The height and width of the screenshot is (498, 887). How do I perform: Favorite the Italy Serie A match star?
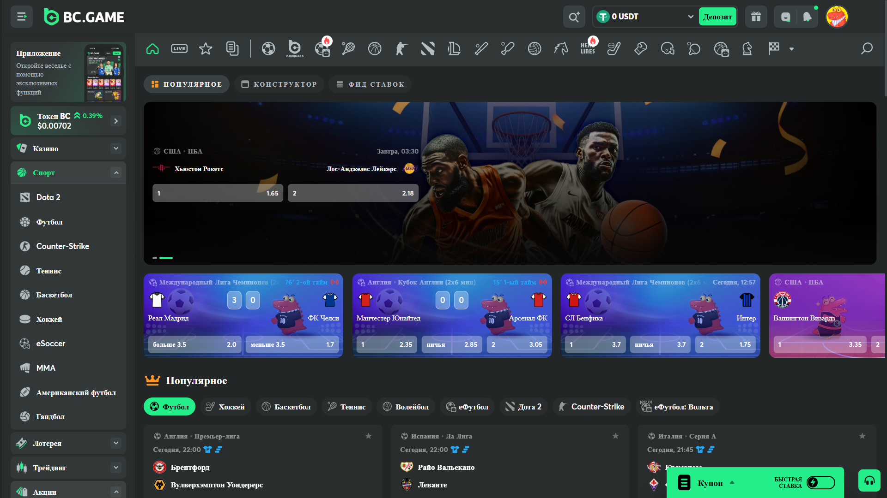click(x=862, y=436)
